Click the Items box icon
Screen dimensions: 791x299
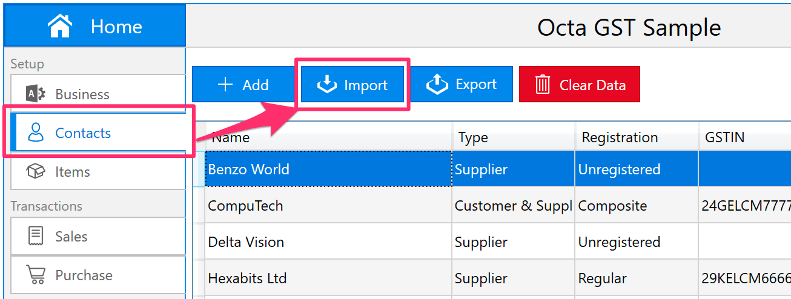coord(36,172)
